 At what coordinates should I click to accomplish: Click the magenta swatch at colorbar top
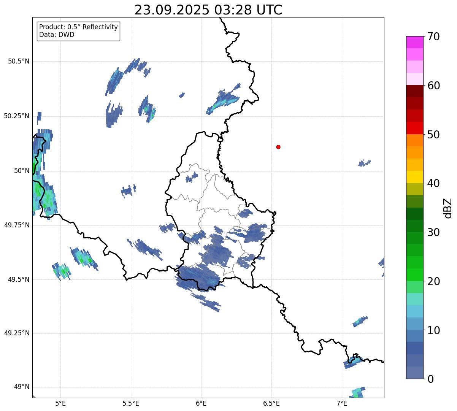415,42
